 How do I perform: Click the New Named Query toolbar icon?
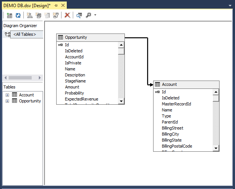click(38, 15)
